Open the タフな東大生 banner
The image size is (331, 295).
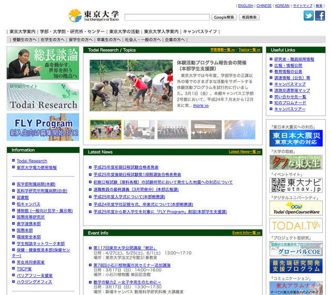(296, 162)
